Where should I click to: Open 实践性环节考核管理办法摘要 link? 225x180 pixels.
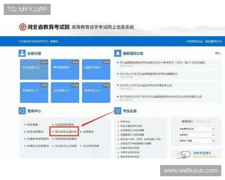tap(136, 144)
